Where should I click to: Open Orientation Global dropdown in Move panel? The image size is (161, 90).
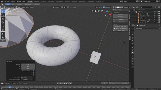tap(27, 77)
